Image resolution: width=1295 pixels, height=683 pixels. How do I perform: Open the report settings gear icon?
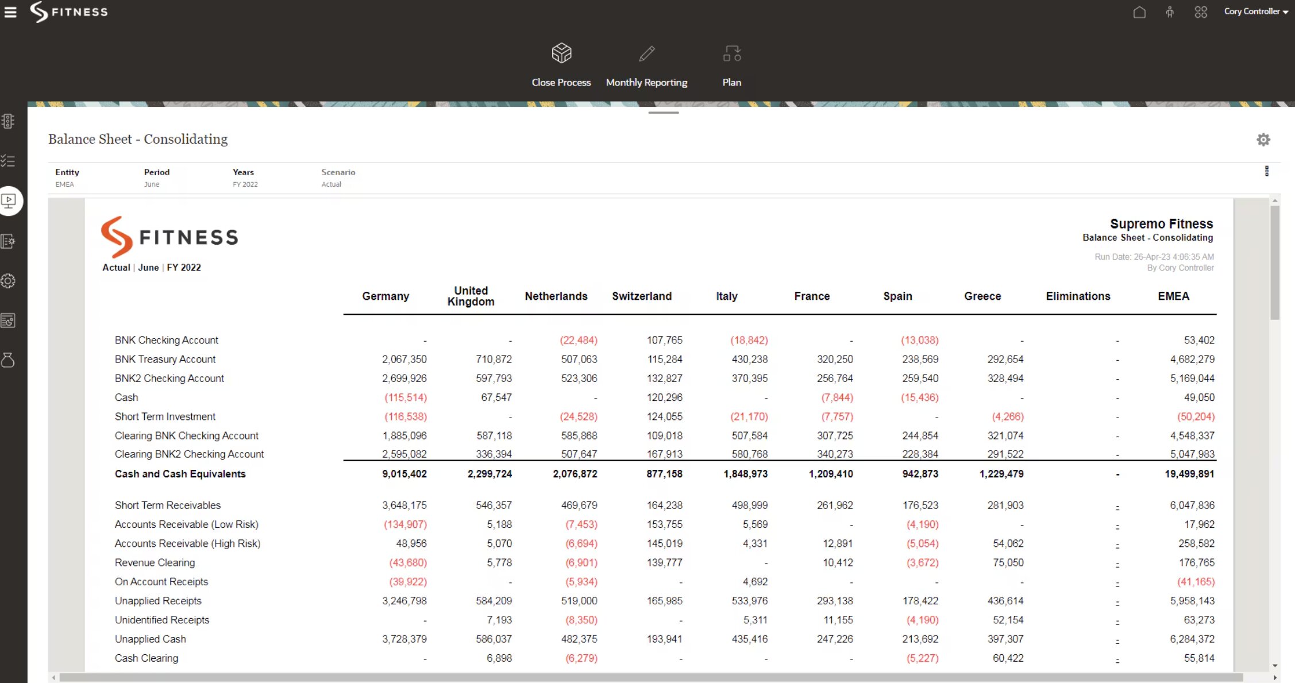(x=1263, y=140)
